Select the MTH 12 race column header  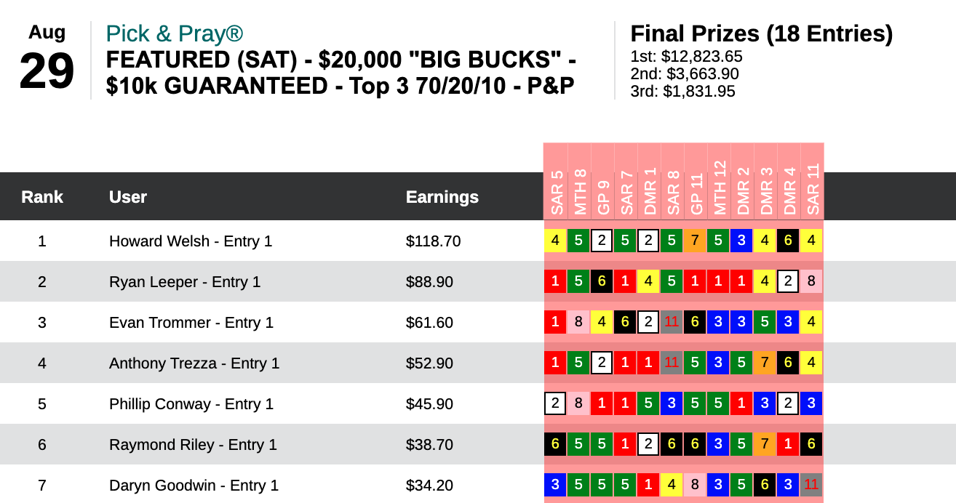tap(720, 188)
